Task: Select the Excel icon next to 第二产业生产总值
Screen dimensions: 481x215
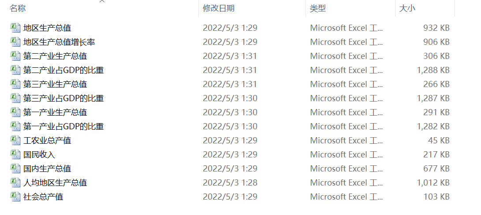Action: [15, 56]
